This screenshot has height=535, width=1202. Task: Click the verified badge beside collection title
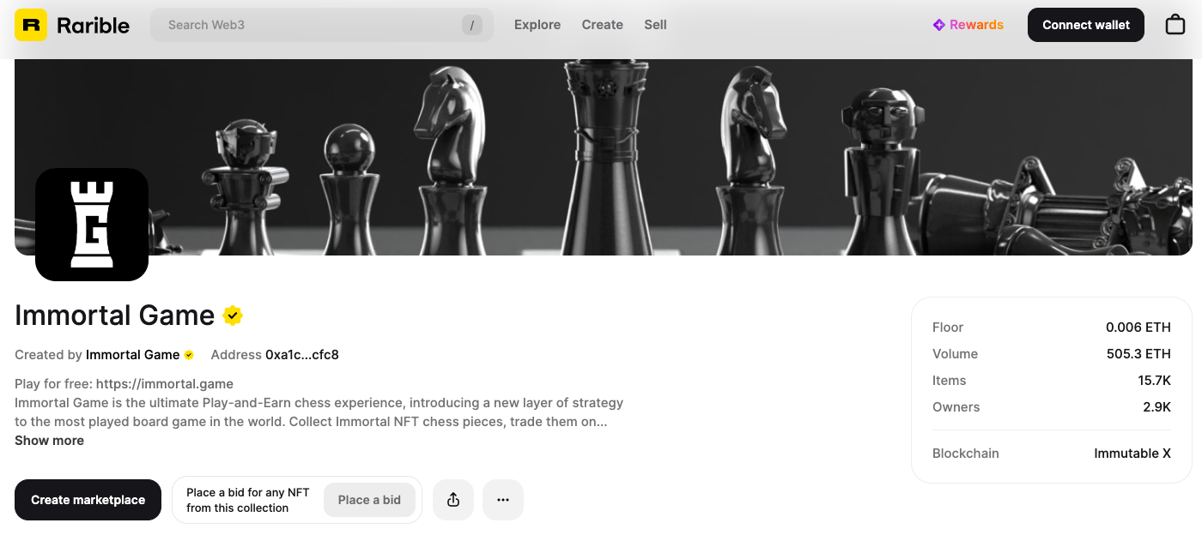tap(233, 316)
